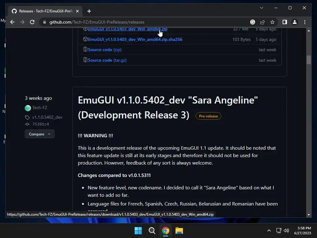This screenshot has height=238, width=317.
Task: Open the Google icon in address bar
Action: pos(253,22)
